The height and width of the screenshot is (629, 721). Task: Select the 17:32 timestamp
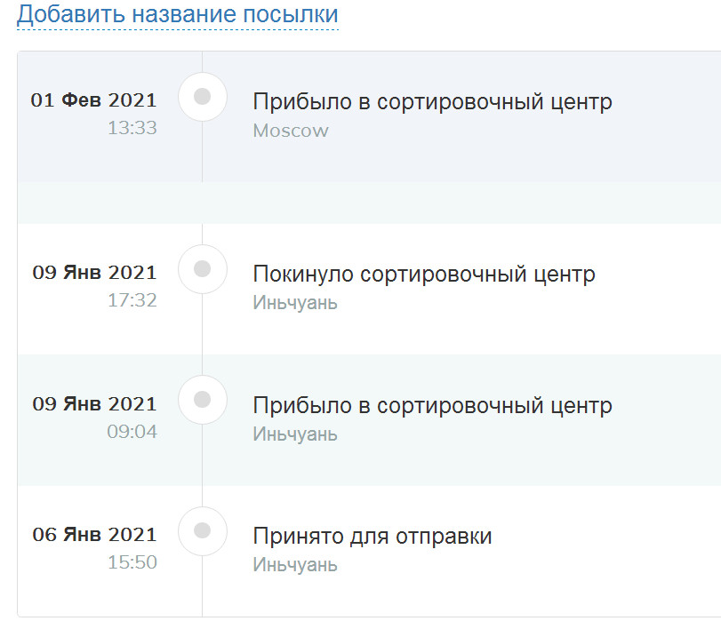(x=132, y=300)
